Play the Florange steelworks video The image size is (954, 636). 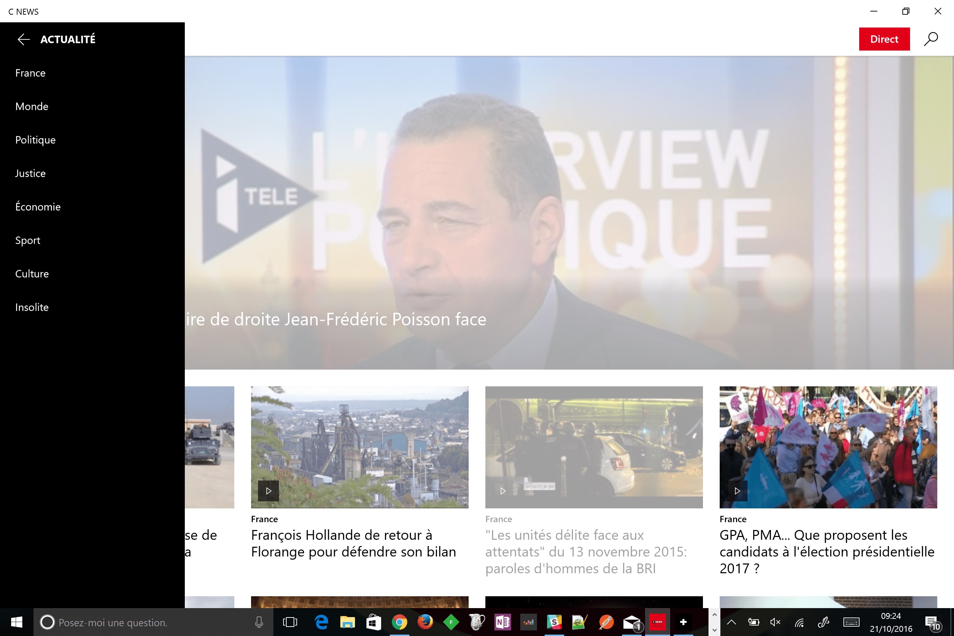(x=268, y=491)
